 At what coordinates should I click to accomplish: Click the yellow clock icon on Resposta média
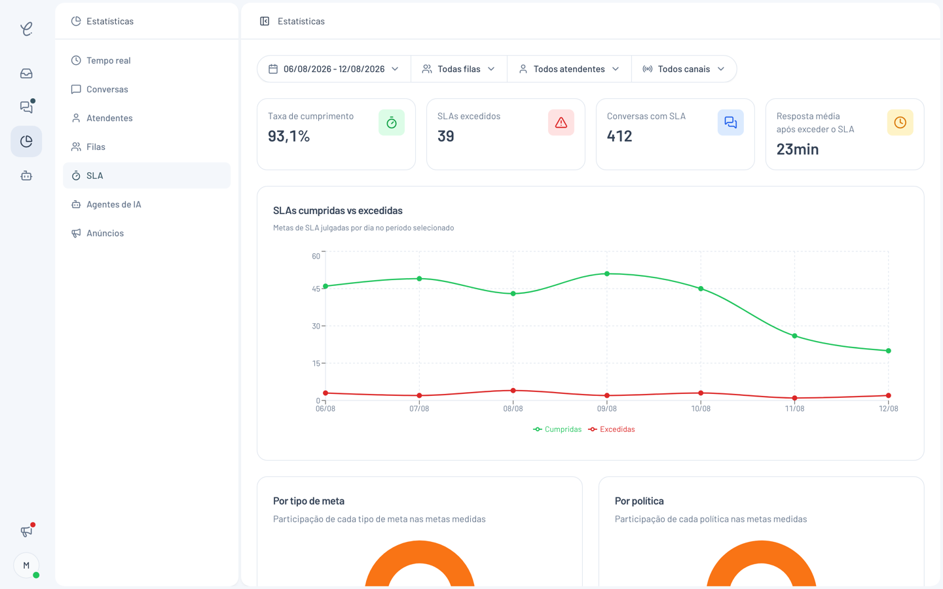click(900, 122)
